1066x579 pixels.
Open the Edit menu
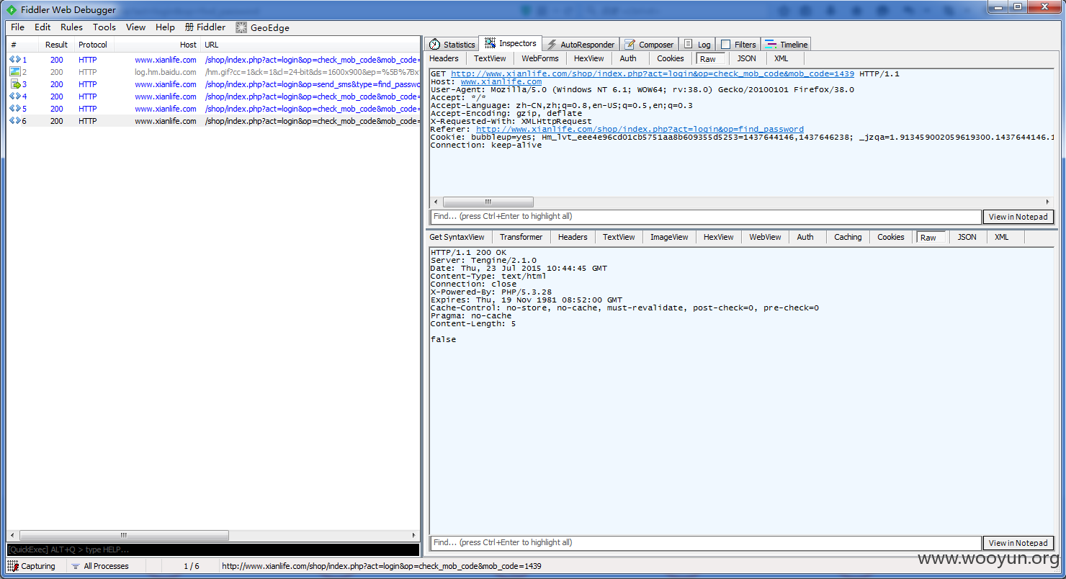click(42, 27)
